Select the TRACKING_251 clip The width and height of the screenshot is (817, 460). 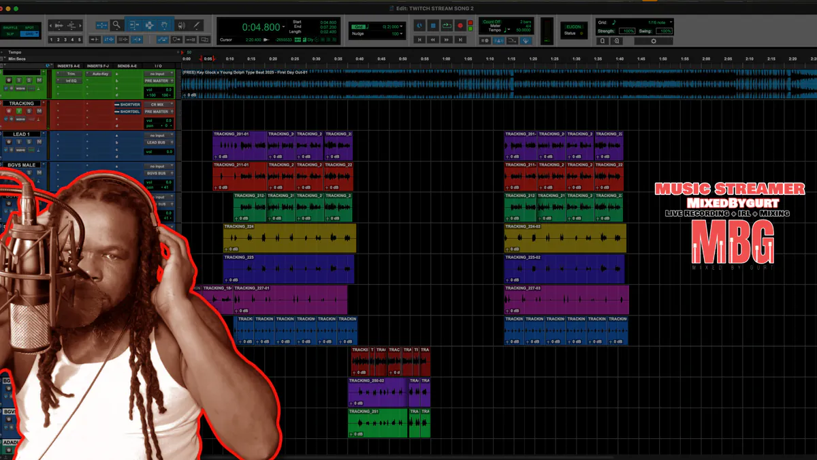coord(378,423)
